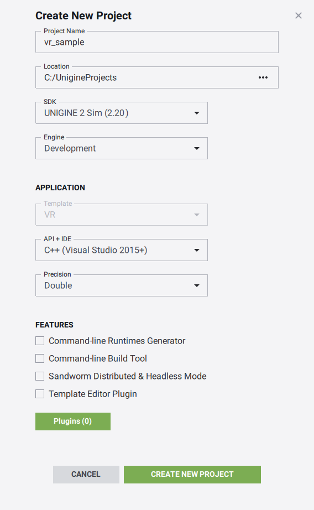The image size is (314, 510).
Task: Open the Plugins (0) button
Action: click(x=73, y=421)
